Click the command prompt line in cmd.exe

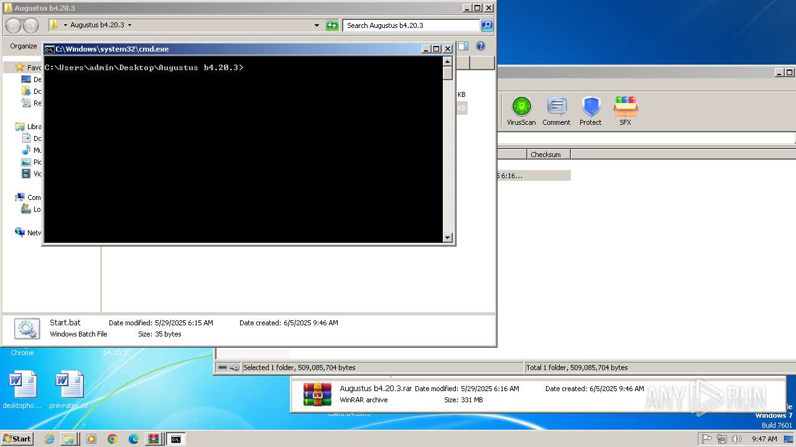(144, 68)
